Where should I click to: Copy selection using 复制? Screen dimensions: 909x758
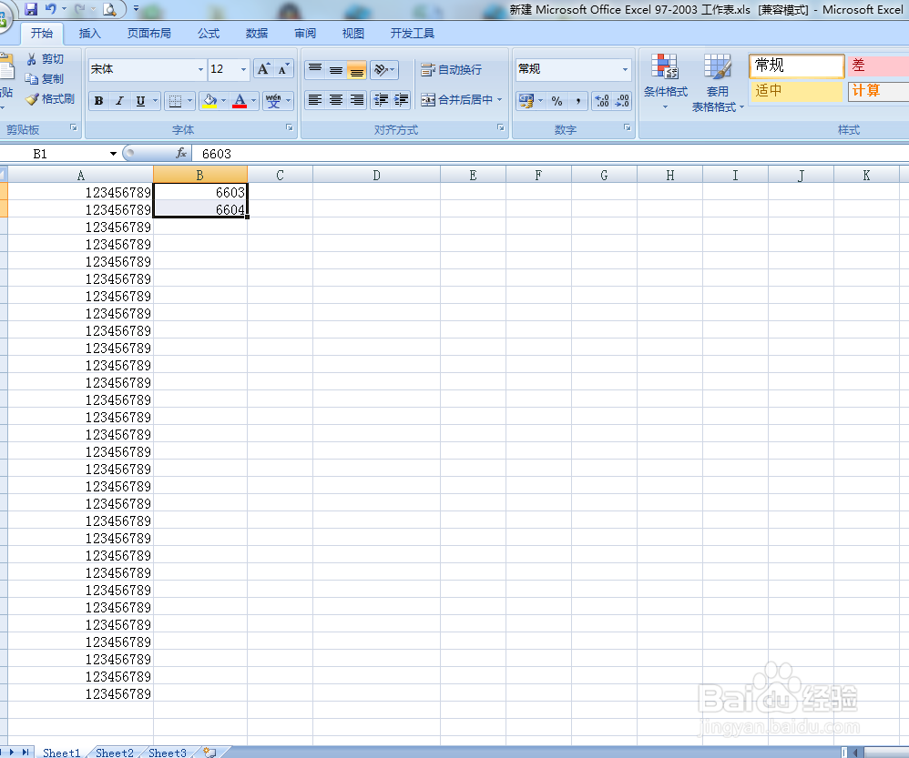45,79
